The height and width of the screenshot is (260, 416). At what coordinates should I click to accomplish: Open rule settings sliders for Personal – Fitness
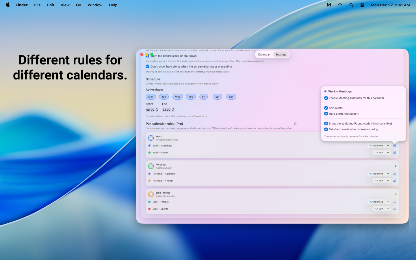395,181
